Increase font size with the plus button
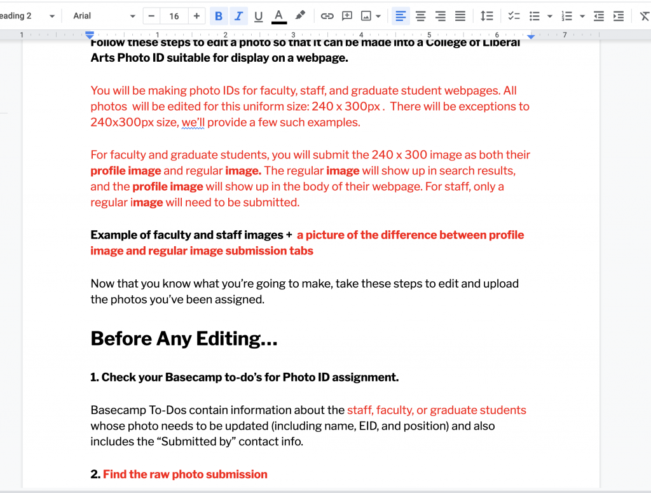Screen dimensions: 651x493 click(x=196, y=16)
